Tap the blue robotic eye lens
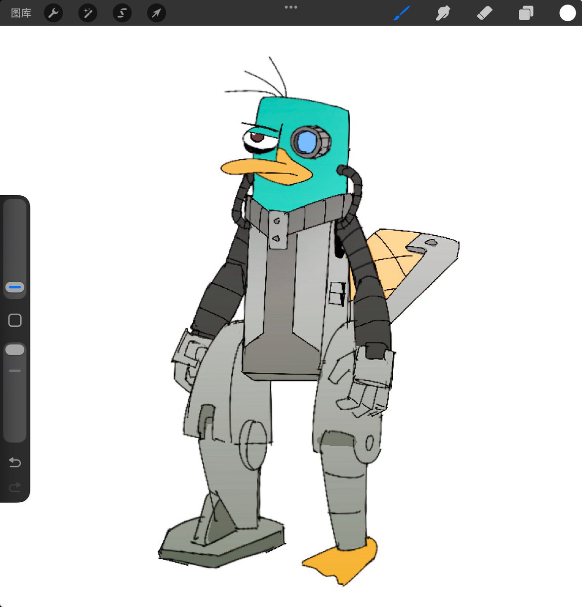Image resolution: width=582 pixels, height=607 pixels. (306, 141)
